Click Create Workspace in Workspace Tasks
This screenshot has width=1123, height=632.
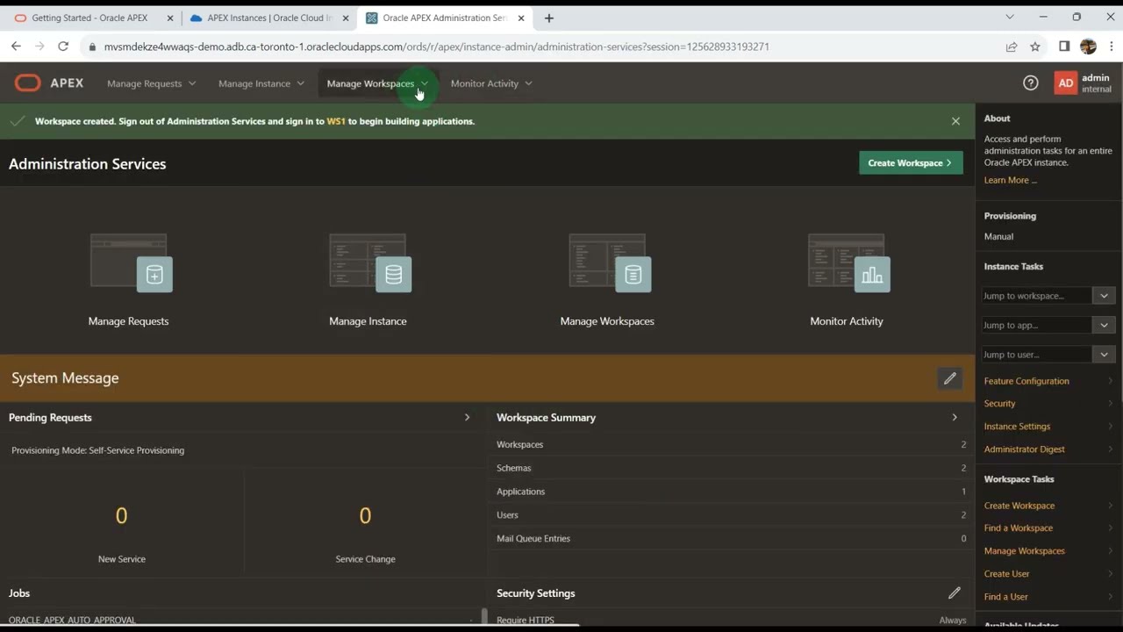coord(1019,506)
